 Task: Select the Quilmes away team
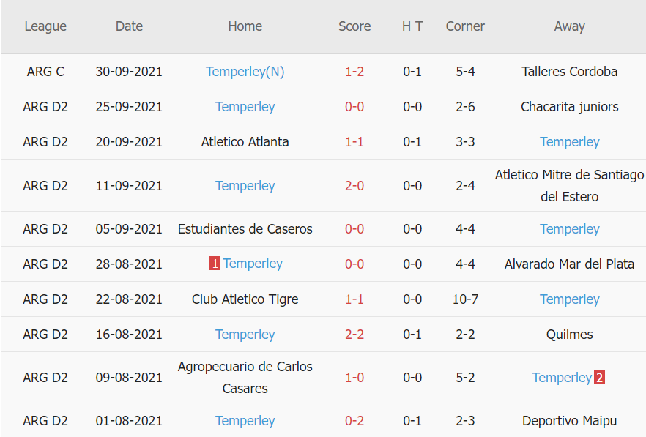coord(569,335)
